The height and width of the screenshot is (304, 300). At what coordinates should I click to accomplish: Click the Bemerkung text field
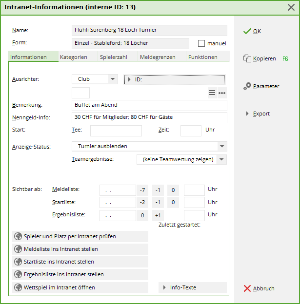tap(149, 105)
